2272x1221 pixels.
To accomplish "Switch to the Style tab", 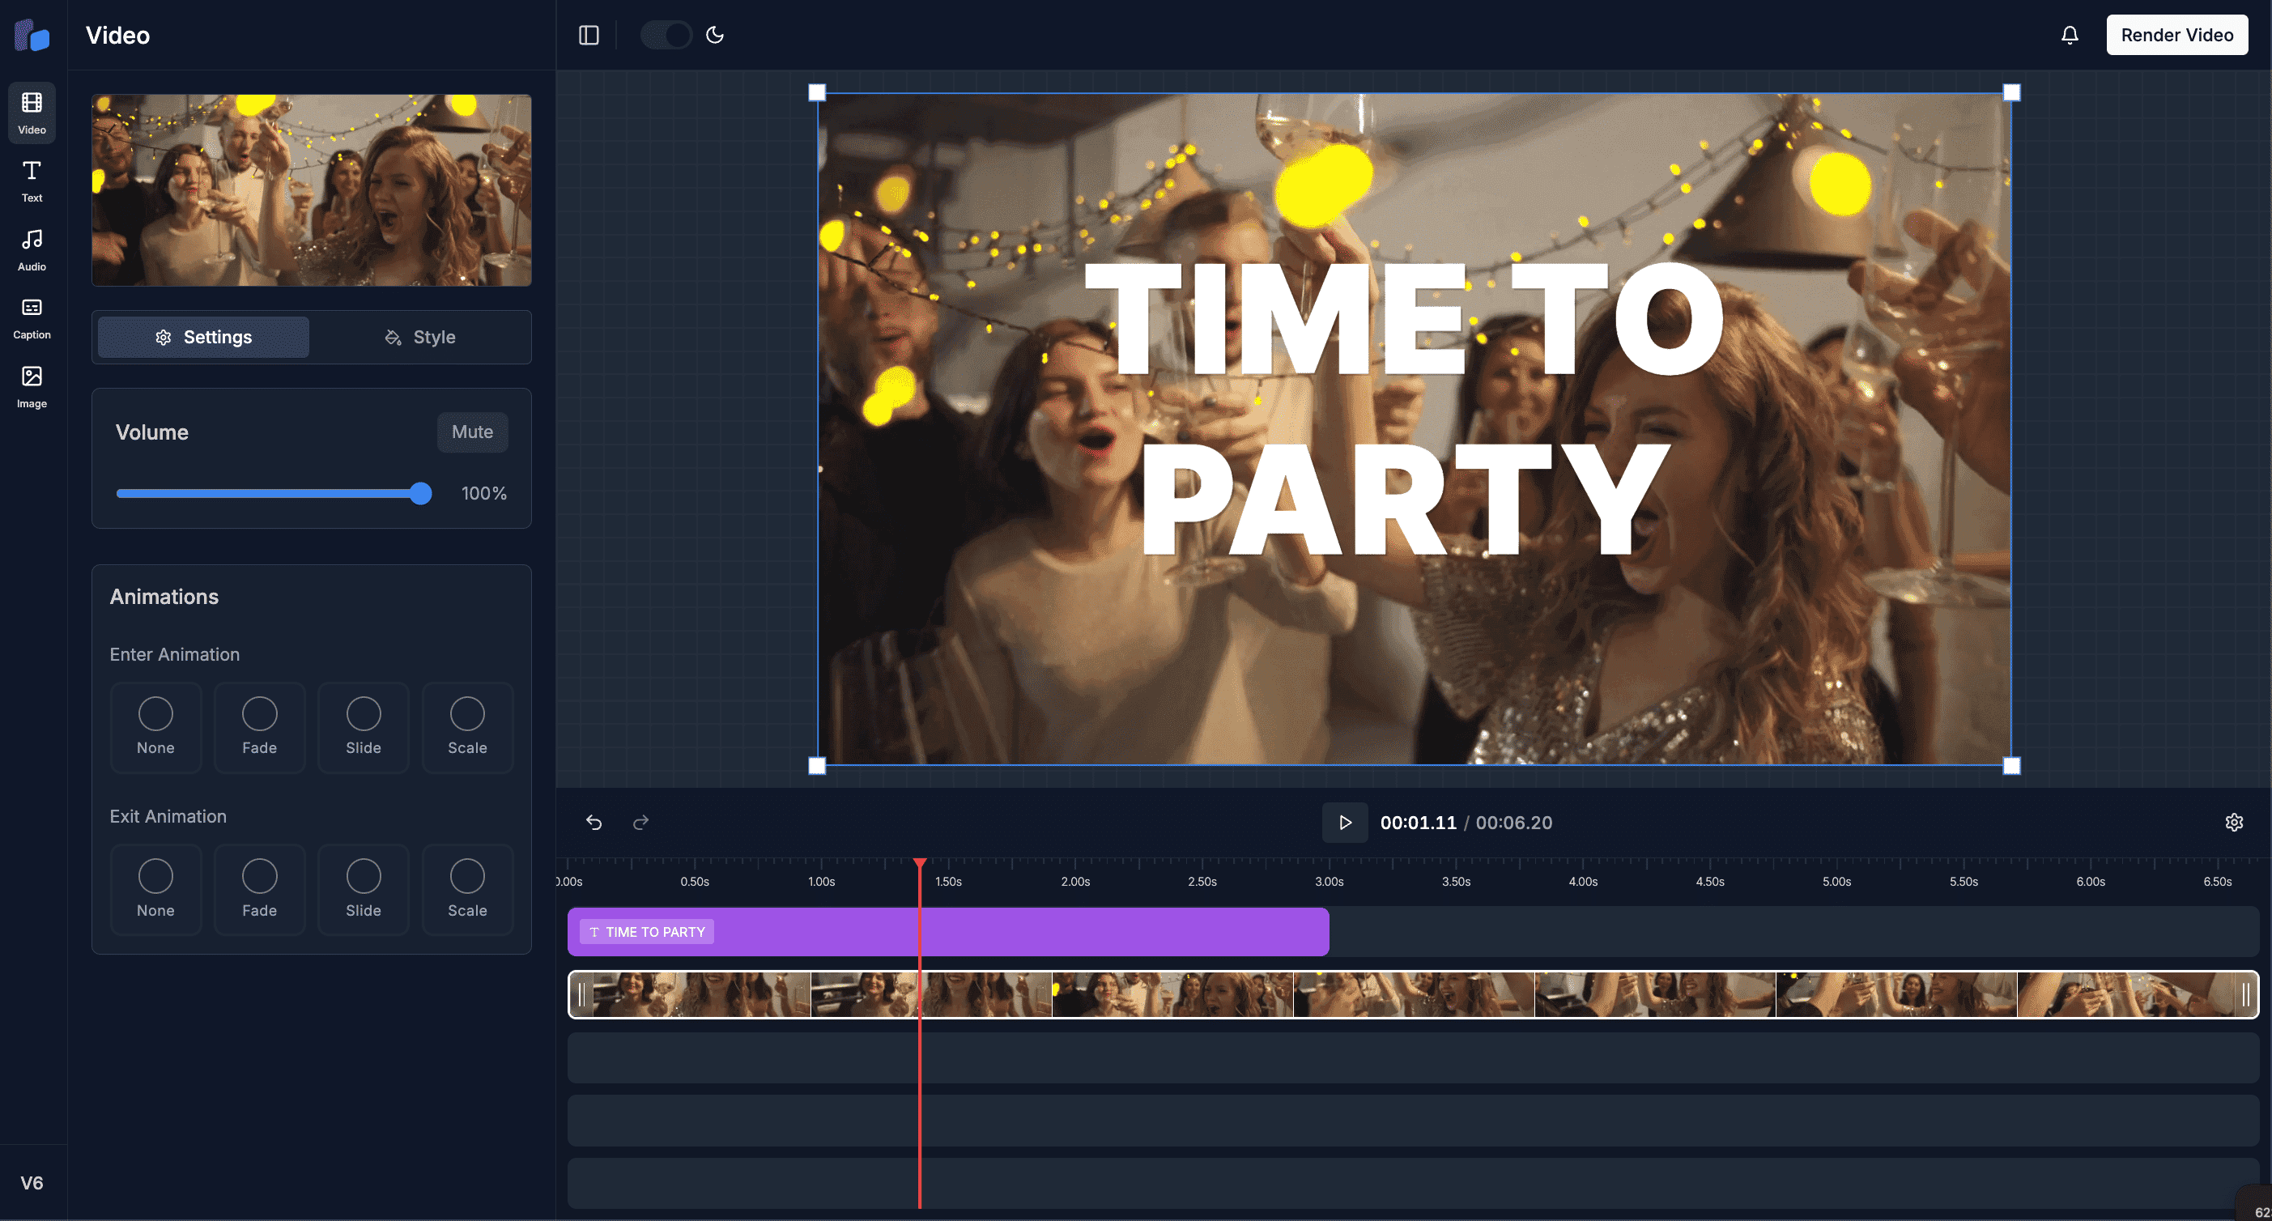I will pyautogui.click(x=419, y=337).
